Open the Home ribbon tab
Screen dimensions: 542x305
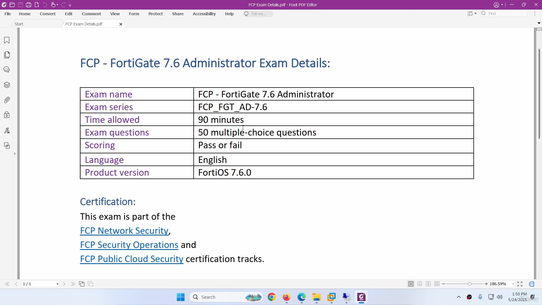(25, 14)
